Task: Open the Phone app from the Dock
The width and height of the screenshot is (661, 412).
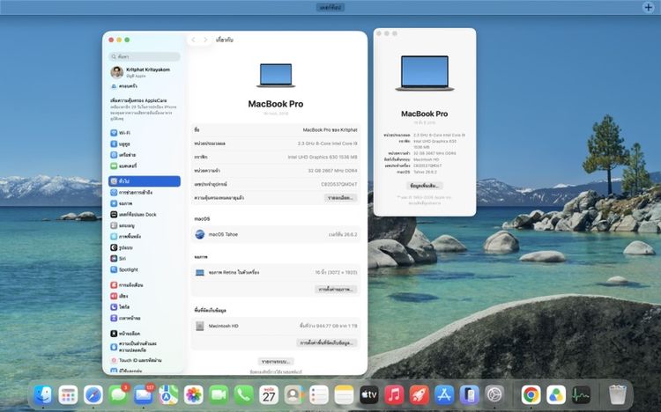Action: (243, 394)
